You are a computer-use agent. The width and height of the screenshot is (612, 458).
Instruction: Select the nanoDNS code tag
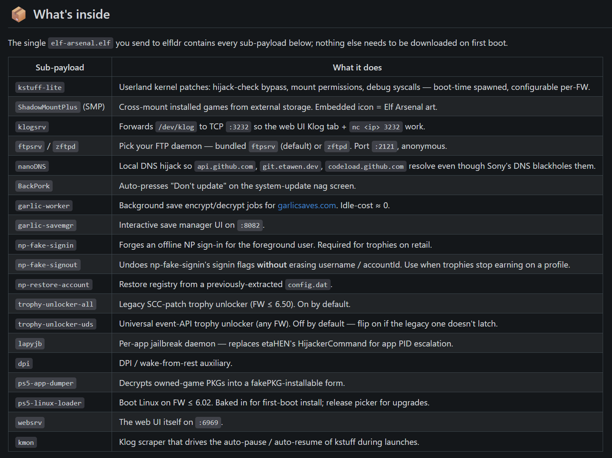point(32,166)
